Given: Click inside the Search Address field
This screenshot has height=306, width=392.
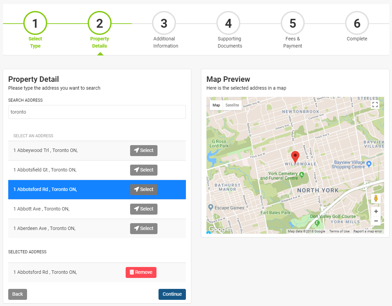Looking at the screenshot, I should point(97,112).
